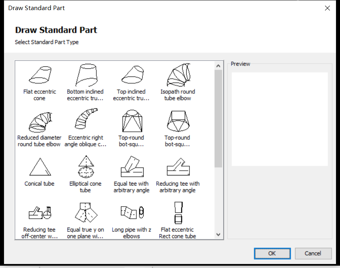
Task: Choose Bottom inclined eccentric truncated cone icon
Action: (x=86, y=75)
